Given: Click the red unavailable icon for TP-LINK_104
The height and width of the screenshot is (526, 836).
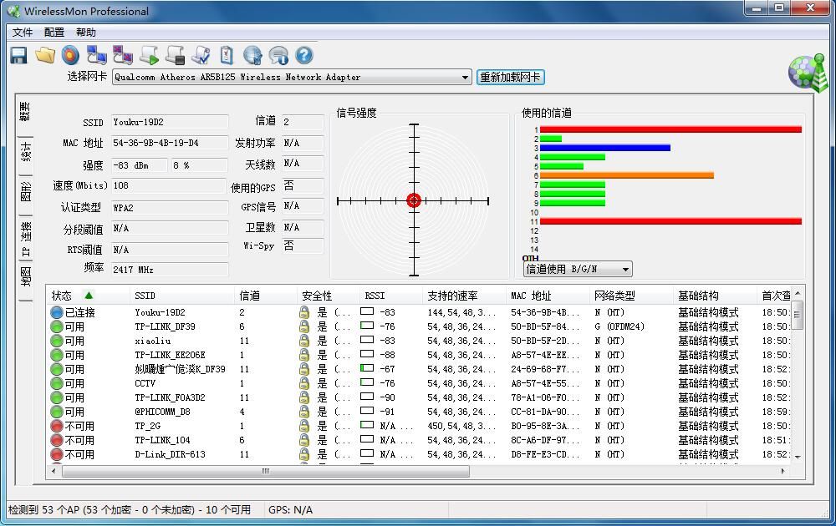Looking at the screenshot, I should [57, 440].
